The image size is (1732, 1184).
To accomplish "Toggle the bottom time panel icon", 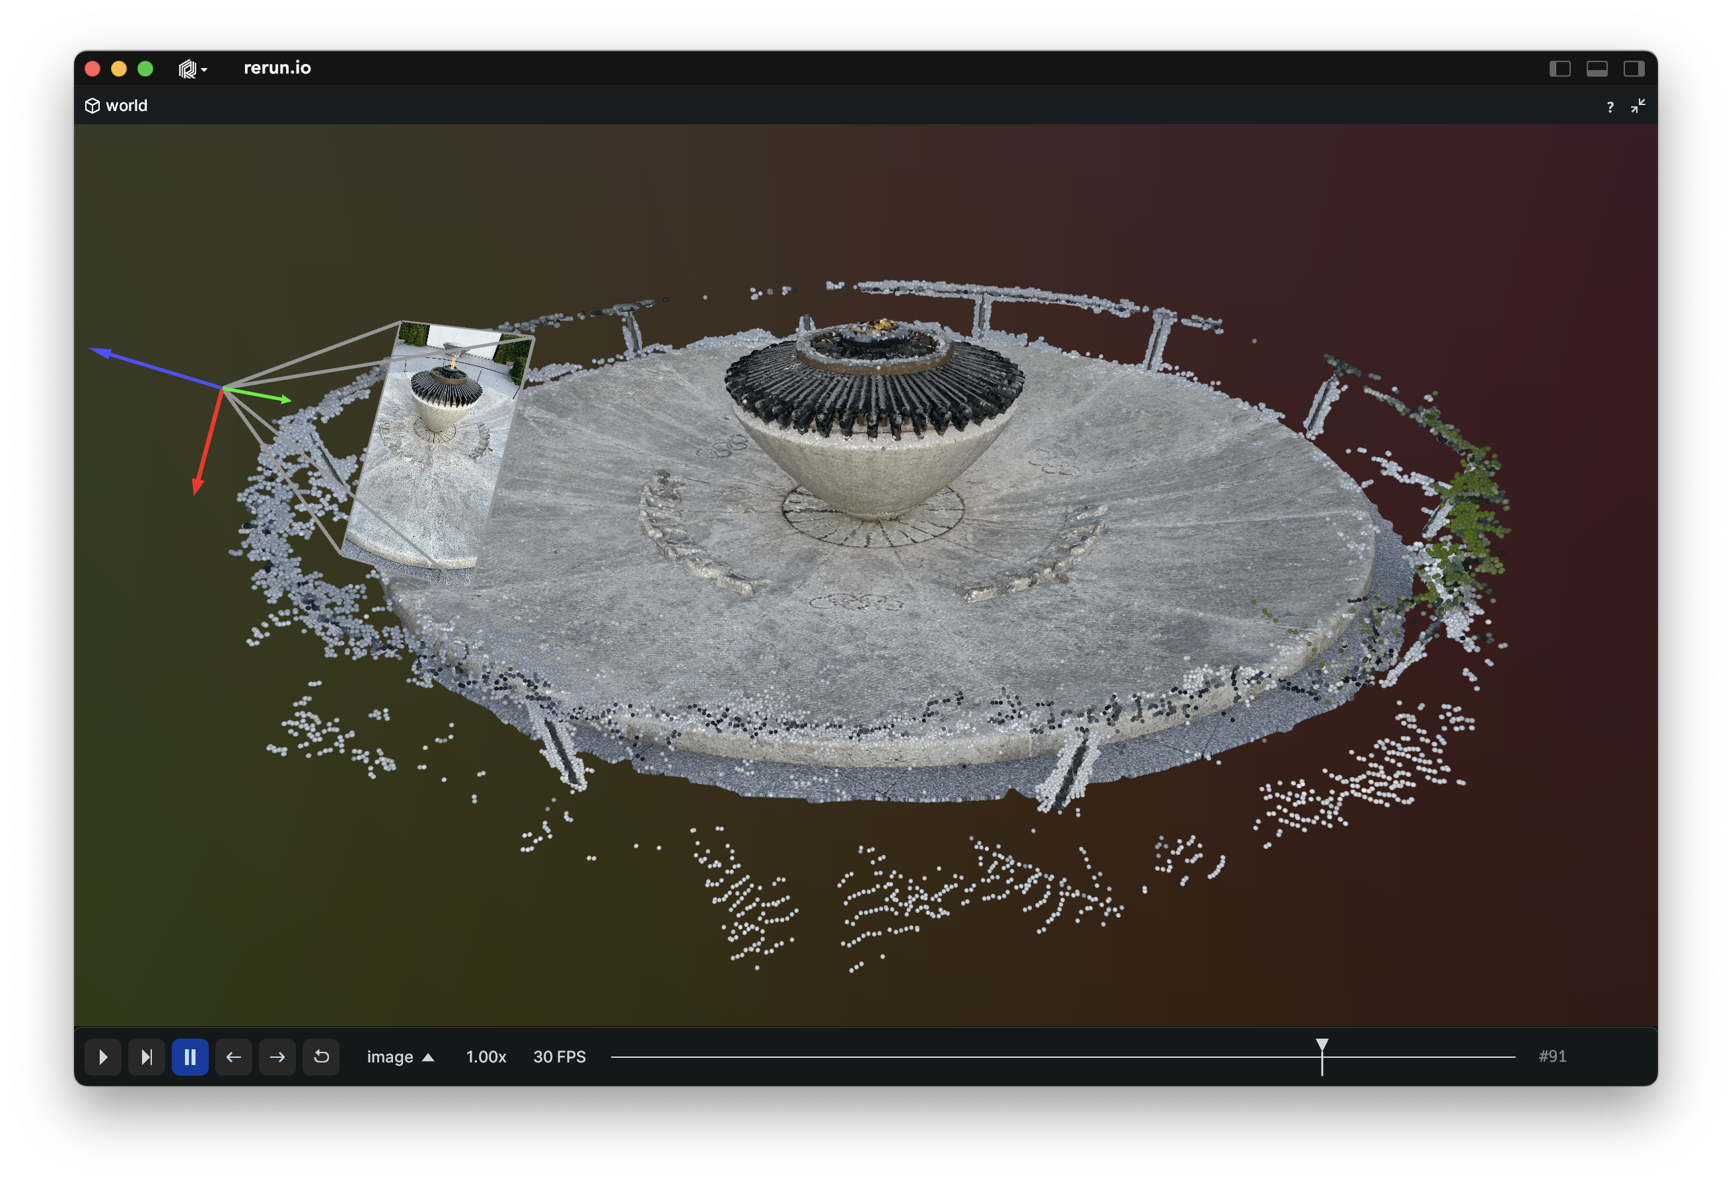I will pos(1597,69).
